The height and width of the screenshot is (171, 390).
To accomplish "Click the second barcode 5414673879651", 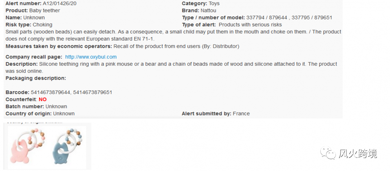I will coord(92,92).
